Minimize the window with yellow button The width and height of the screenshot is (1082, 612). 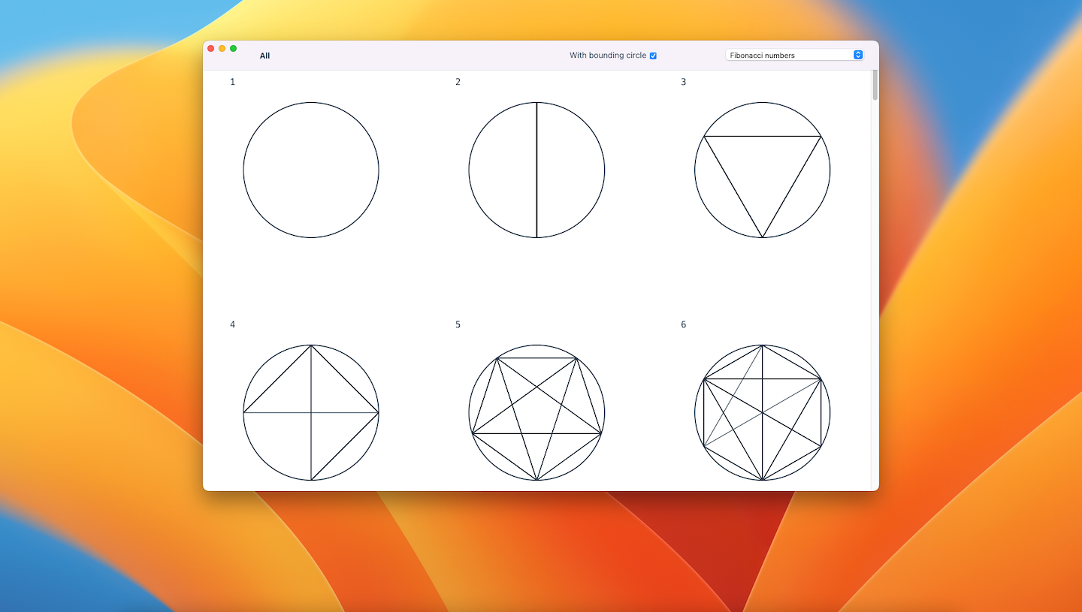(x=222, y=48)
